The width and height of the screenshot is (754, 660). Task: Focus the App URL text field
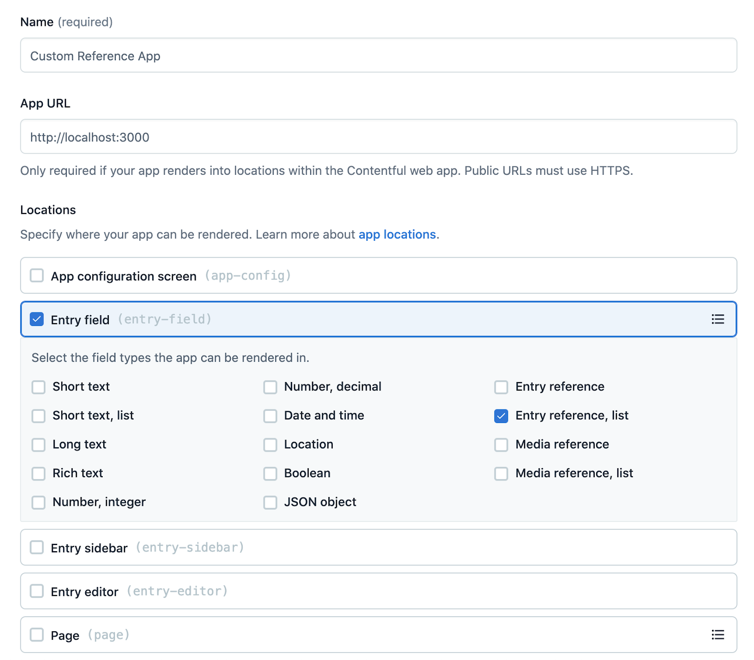(x=378, y=137)
